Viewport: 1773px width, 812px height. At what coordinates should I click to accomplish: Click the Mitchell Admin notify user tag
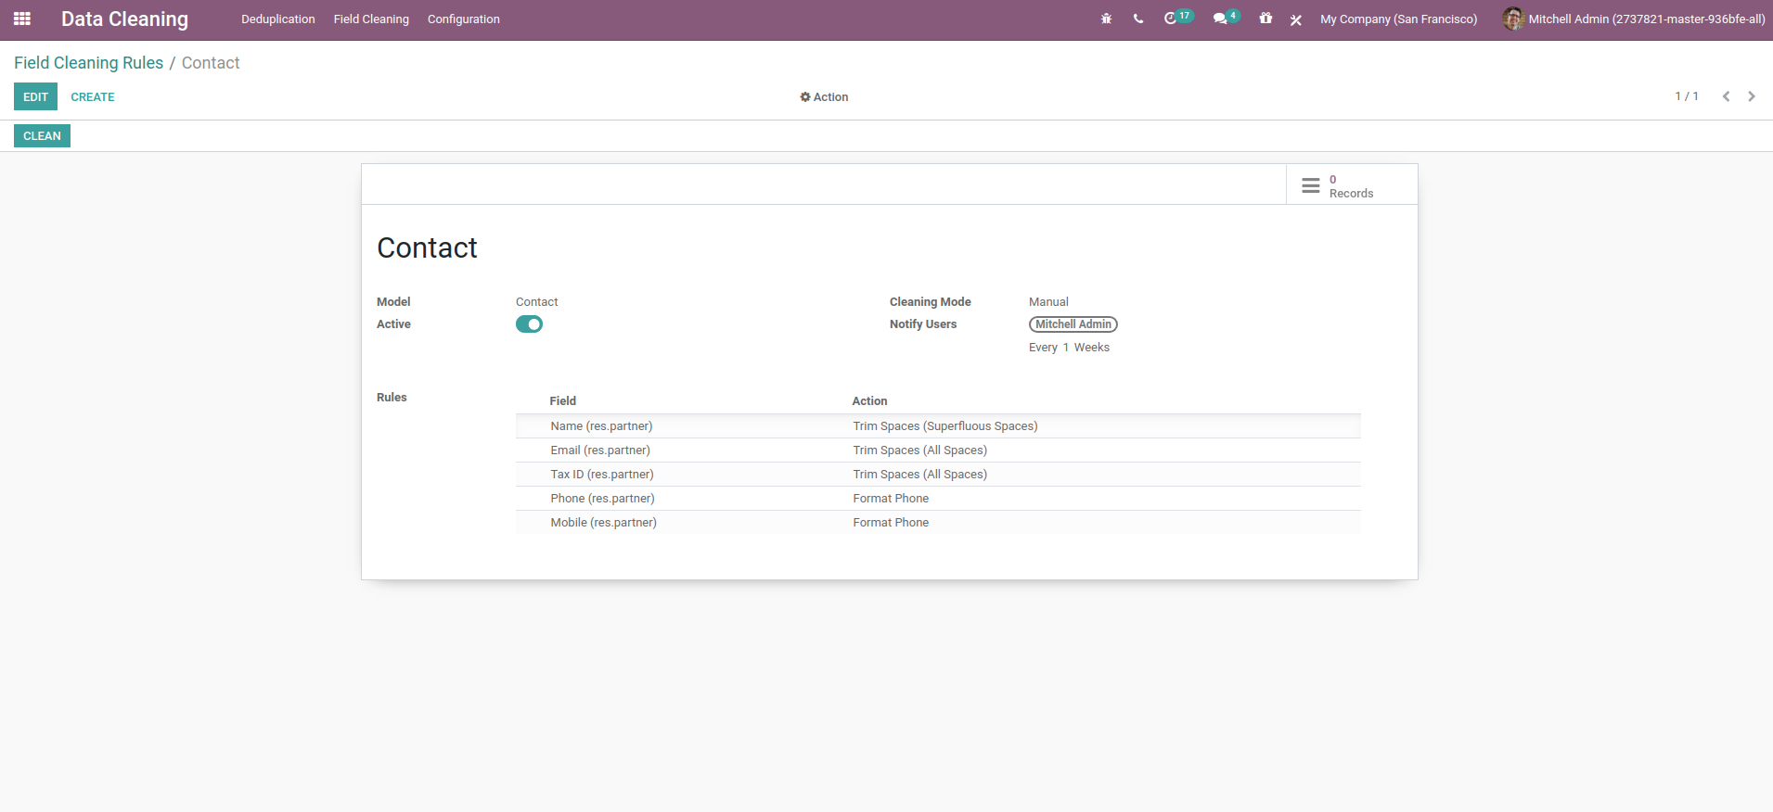[1073, 324]
